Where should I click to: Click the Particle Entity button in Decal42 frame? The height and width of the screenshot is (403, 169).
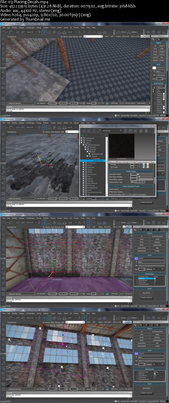click(142, 346)
